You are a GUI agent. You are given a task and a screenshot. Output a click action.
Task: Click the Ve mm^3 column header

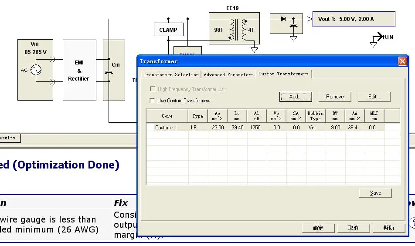[276, 116]
